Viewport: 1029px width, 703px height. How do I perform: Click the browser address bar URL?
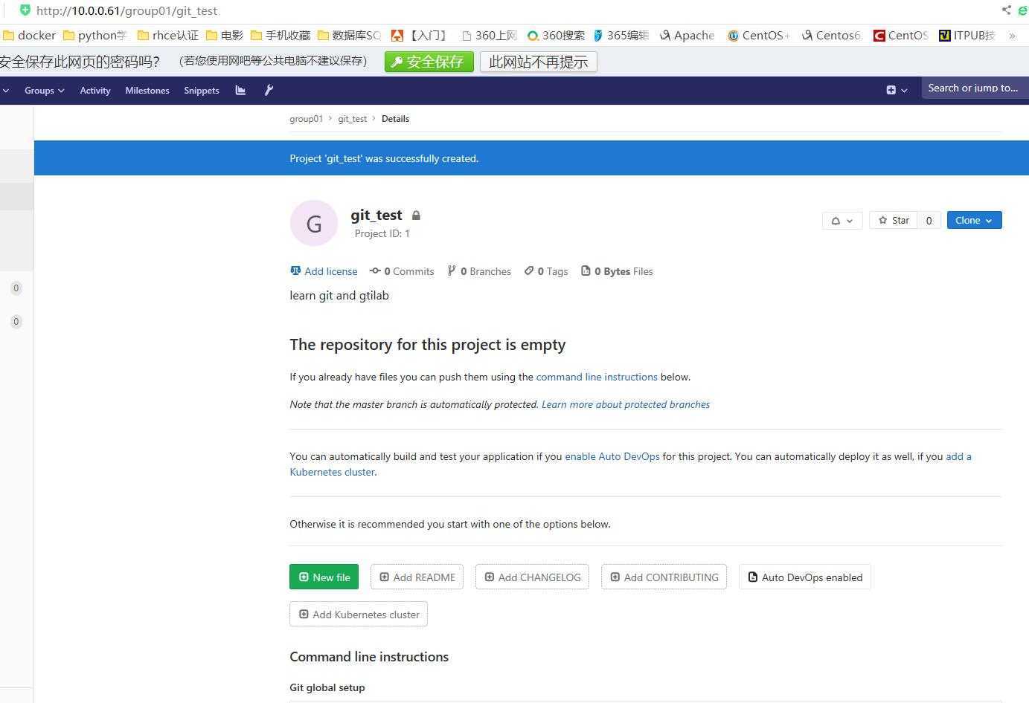[126, 11]
